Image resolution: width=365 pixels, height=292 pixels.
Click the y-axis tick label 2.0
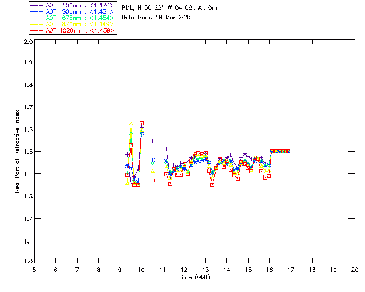[28, 42]
